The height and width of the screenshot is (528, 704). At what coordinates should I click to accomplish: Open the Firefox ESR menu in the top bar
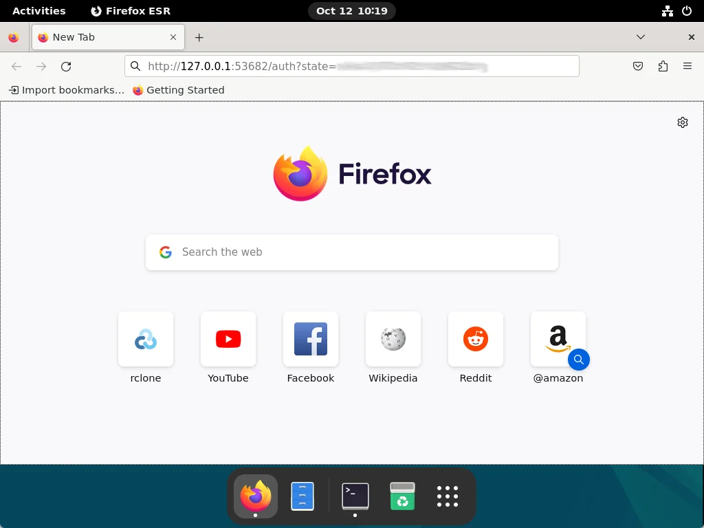click(x=129, y=10)
